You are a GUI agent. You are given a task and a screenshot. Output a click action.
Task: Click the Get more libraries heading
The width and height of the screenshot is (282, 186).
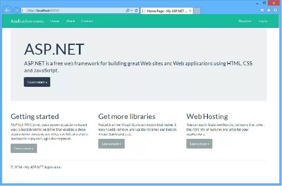(127, 116)
